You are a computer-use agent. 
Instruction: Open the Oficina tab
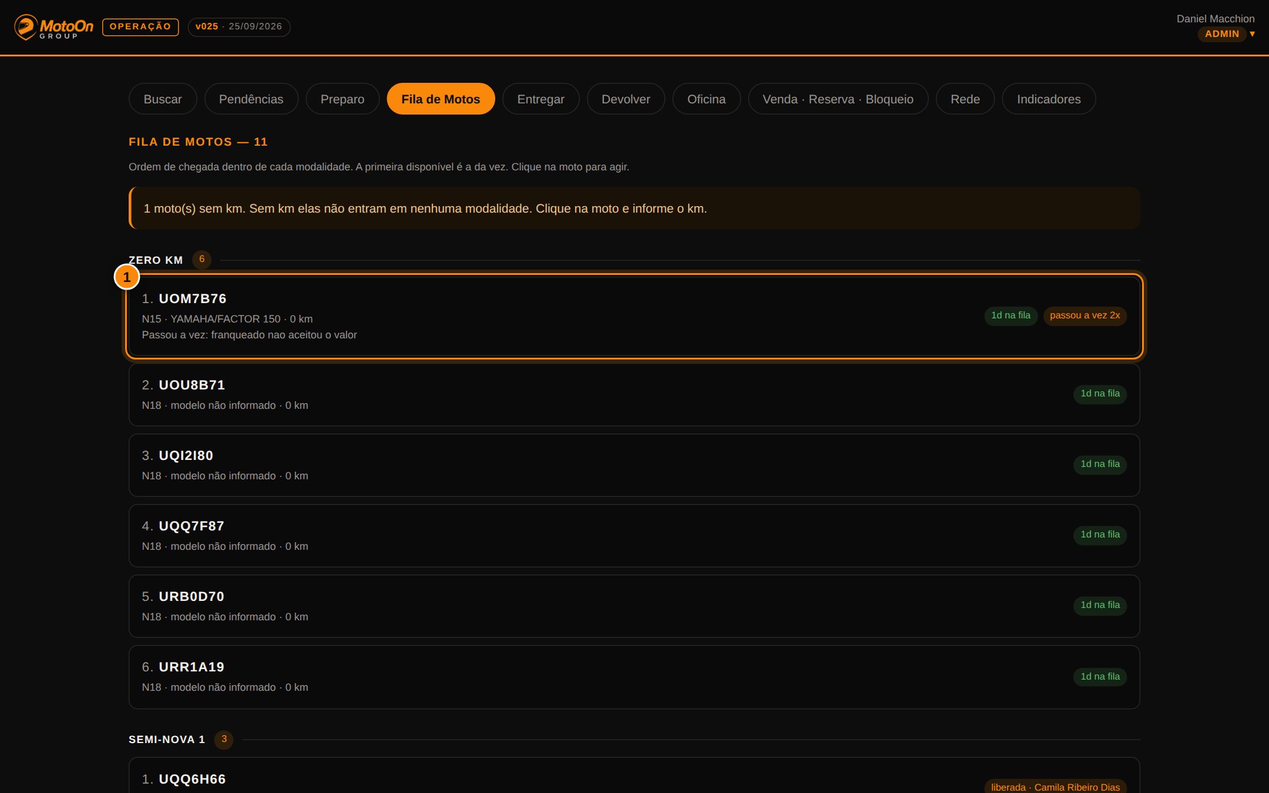706,99
